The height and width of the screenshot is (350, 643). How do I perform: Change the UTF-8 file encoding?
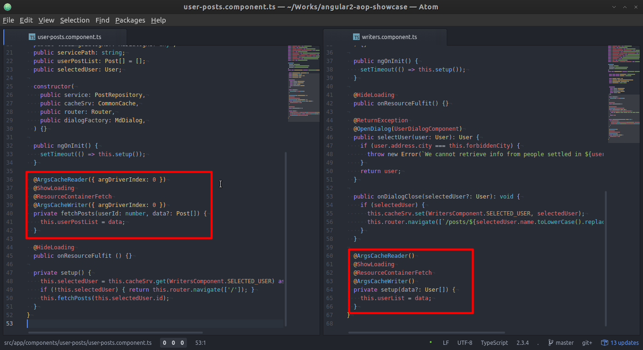465,343
